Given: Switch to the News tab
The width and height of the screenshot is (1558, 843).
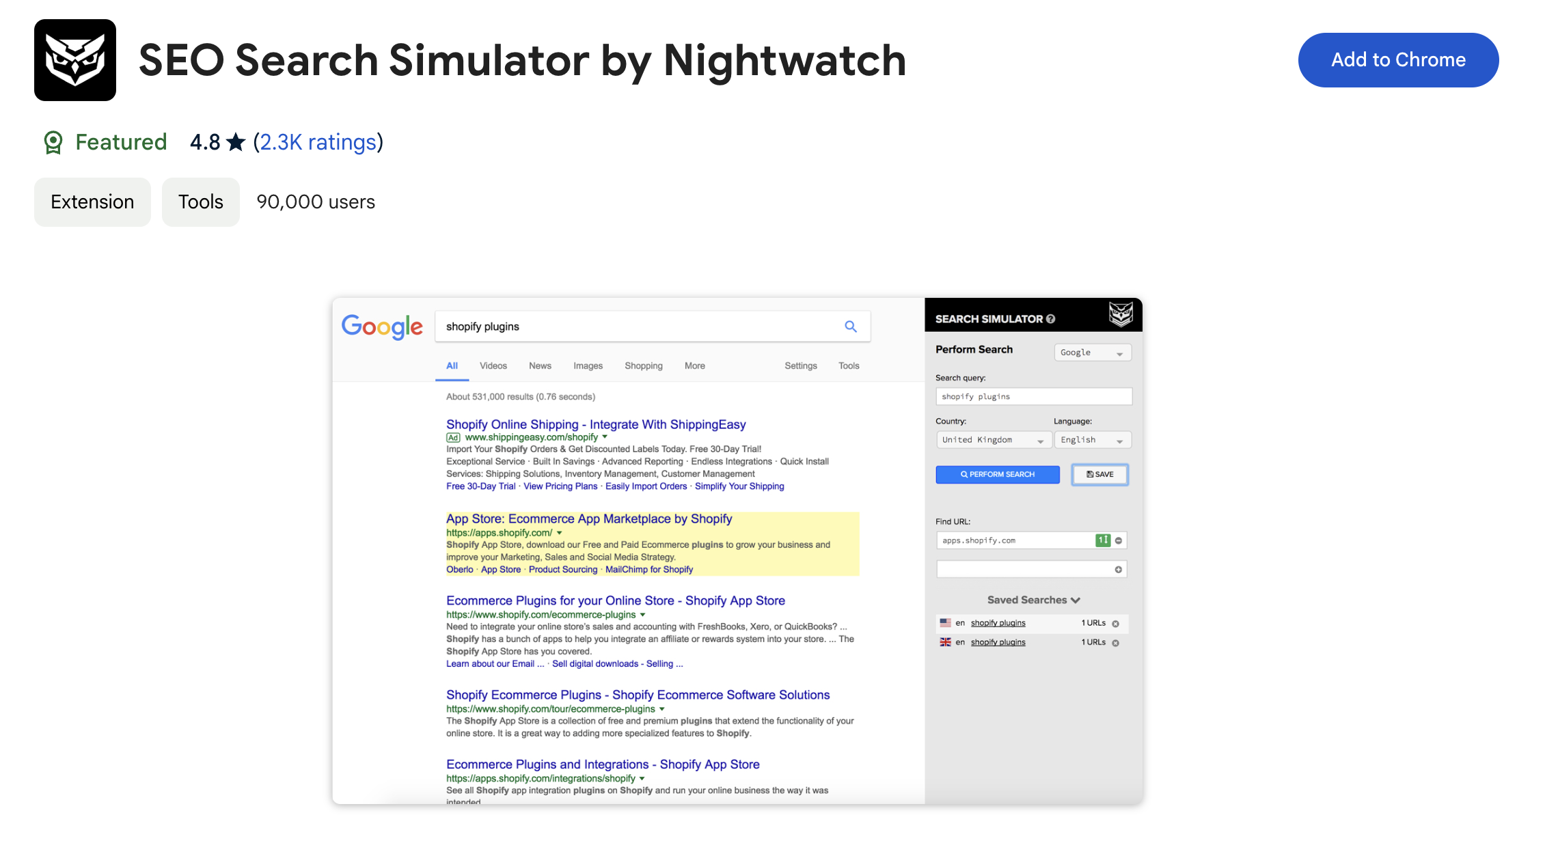Looking at the screenshot, I should (x=540, y=366).
